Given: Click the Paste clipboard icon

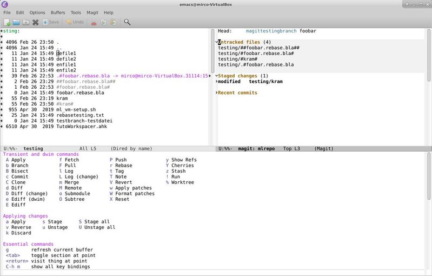Looking at the screenshot, I should 113,22.
